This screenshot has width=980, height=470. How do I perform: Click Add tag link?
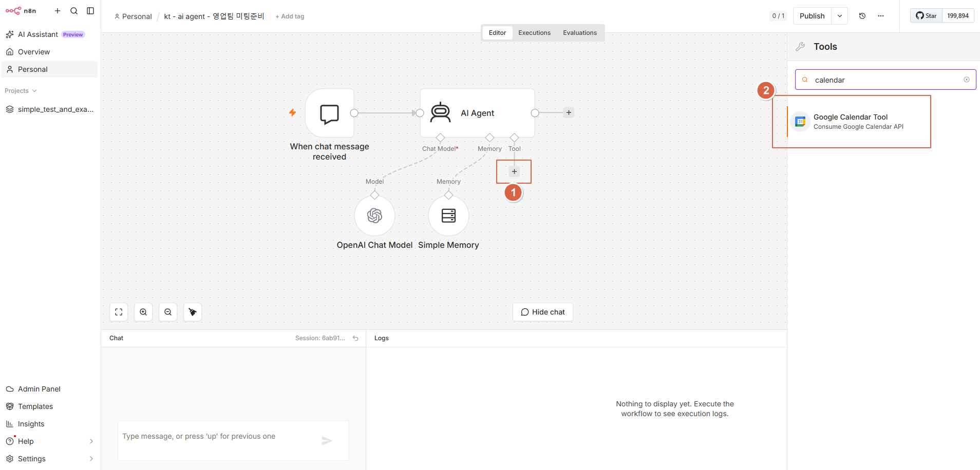click(x=290, y=16)
